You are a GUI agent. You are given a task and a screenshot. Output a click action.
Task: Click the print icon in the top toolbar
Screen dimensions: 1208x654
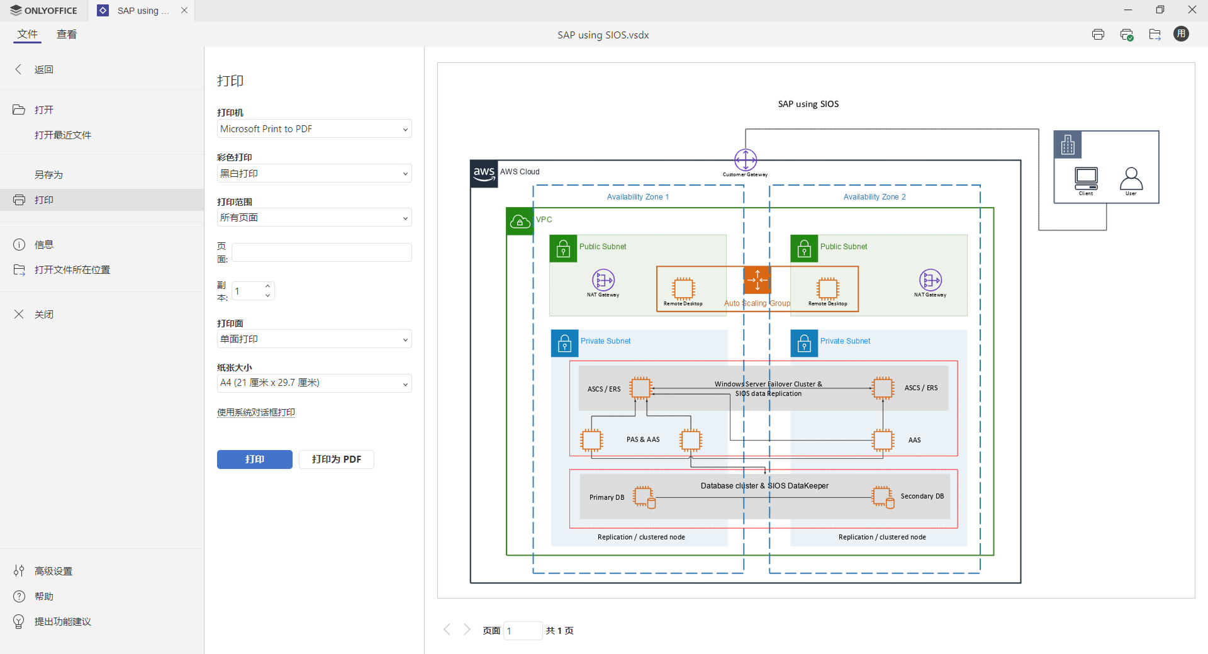[x=1098, y=35]
